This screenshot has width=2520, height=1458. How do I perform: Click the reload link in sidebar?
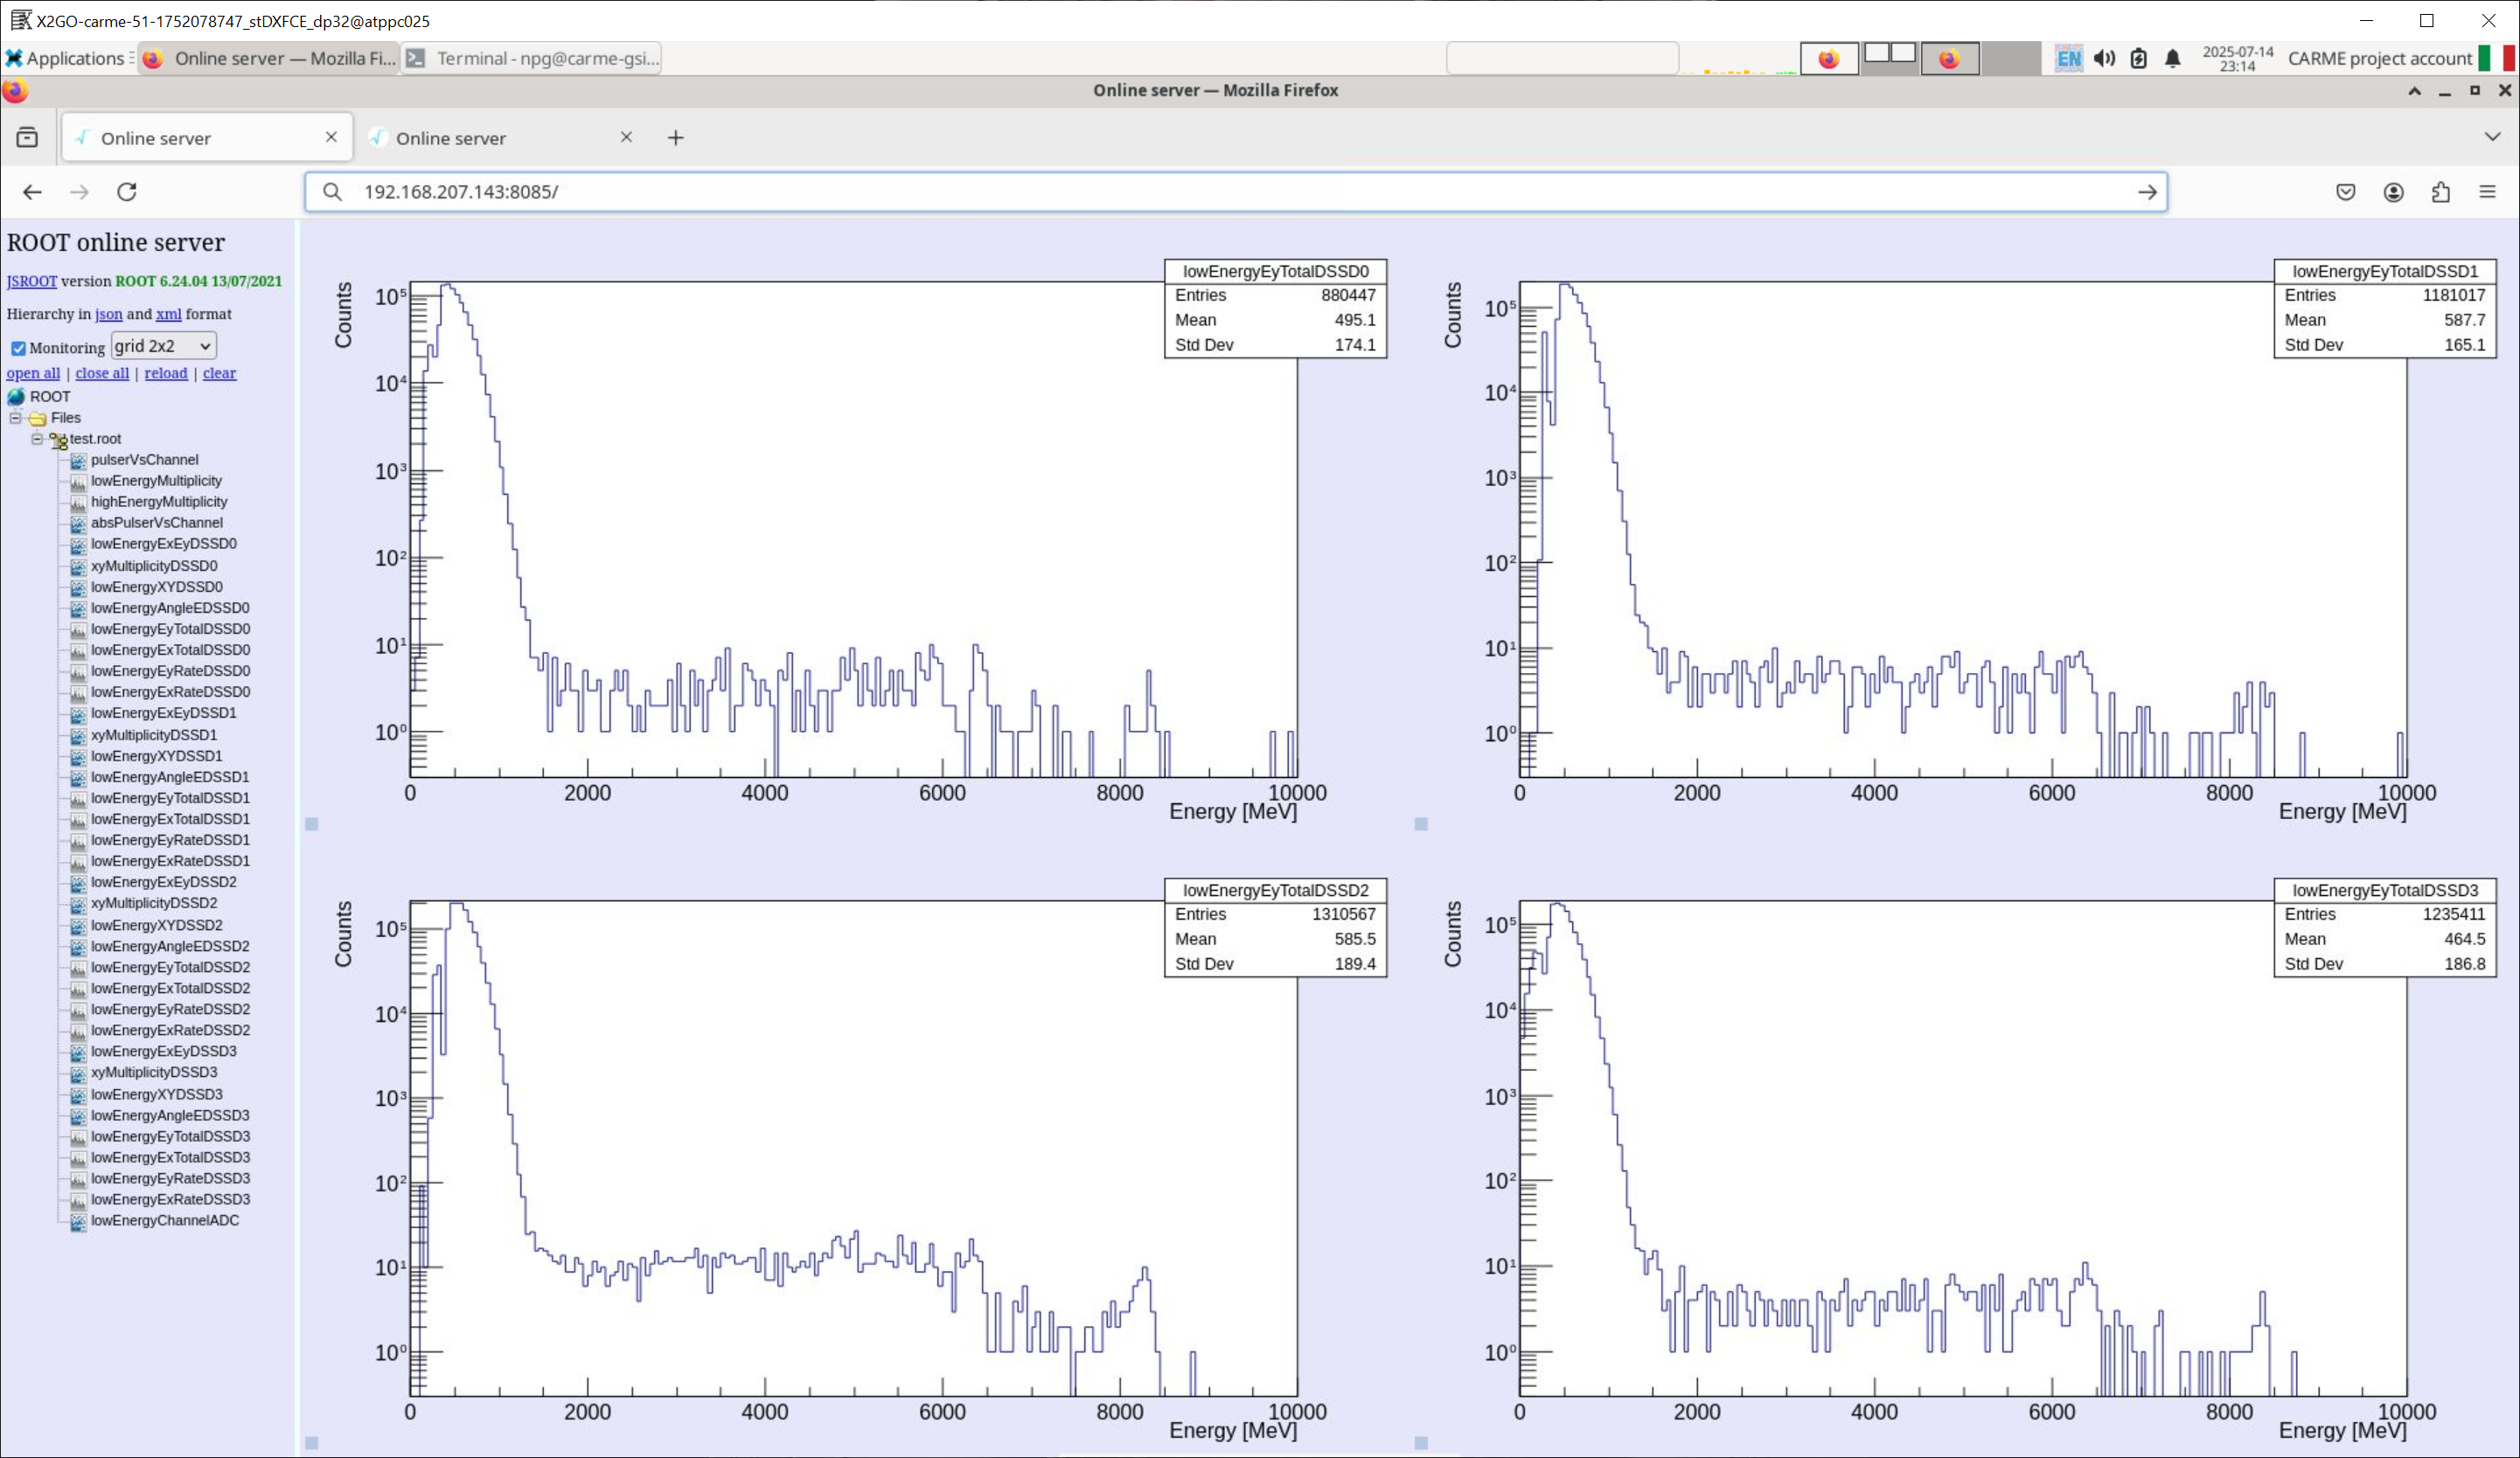tap(165, 373)
